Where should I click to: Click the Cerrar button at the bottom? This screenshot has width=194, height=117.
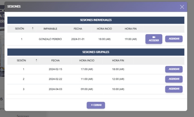click(96, 105)
